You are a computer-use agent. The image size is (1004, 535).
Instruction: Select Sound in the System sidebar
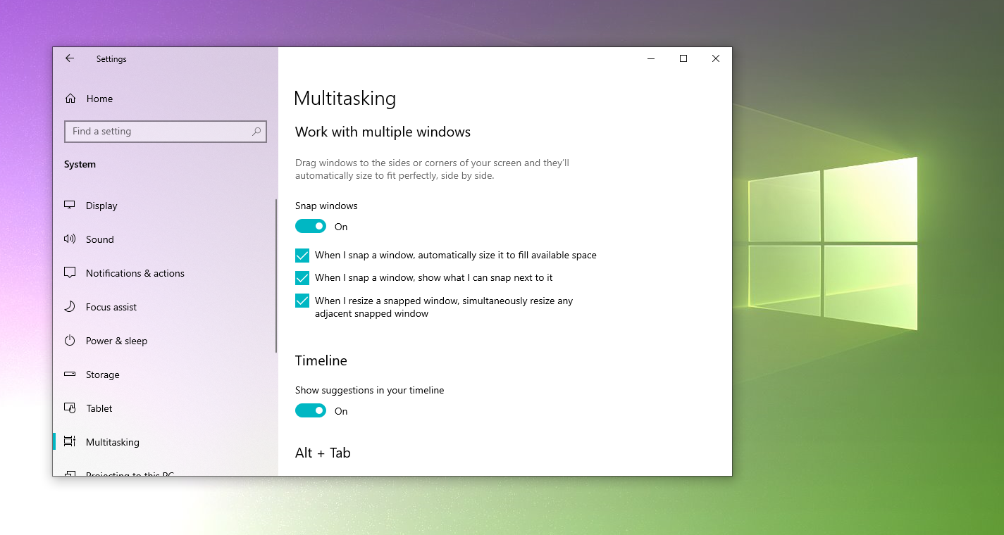(x=99, y=239)
